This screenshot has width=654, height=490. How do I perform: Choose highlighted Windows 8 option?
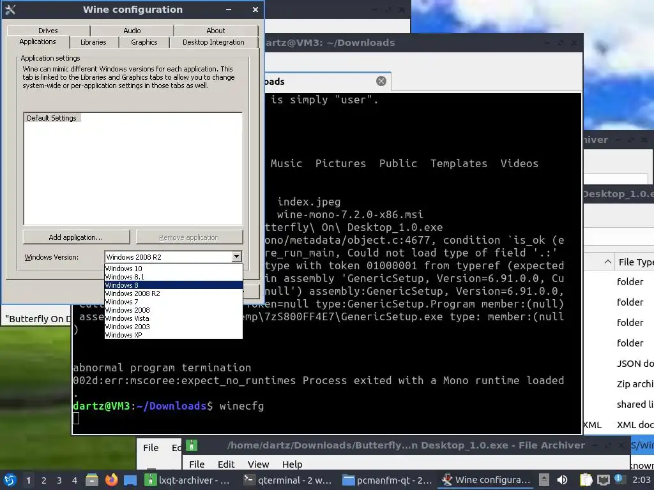[x=174, y=285]
